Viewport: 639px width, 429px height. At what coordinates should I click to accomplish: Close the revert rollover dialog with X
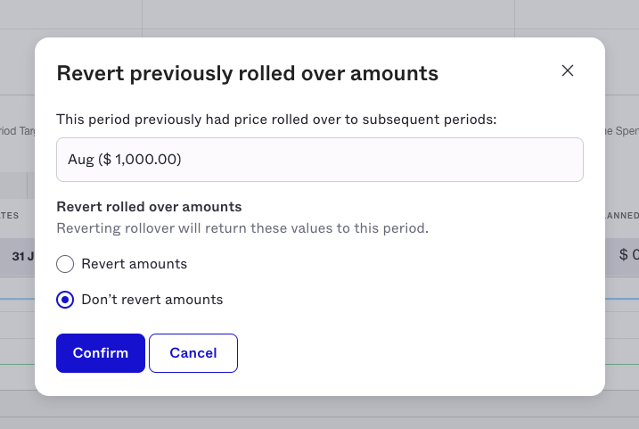[x=568, y=71]
